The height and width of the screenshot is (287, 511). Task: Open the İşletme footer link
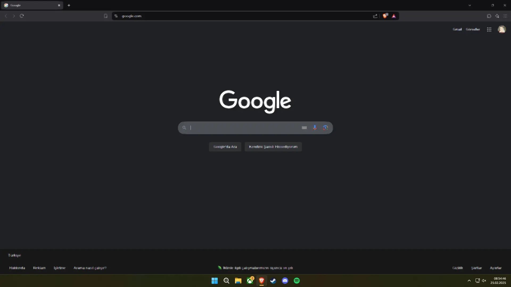(x=60, y=268)
